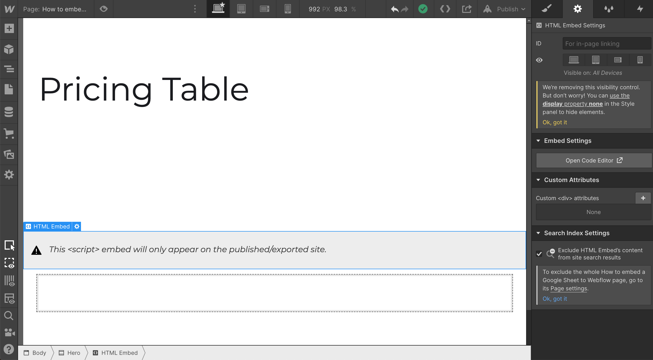Open the CMS Collections panel
The width and height of the screenshot is (653, 360).
pyautogui.click(x=9, y=112)
